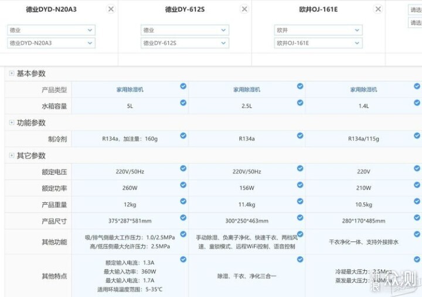Open model dropdown 欧井OJ-161E

318,43
